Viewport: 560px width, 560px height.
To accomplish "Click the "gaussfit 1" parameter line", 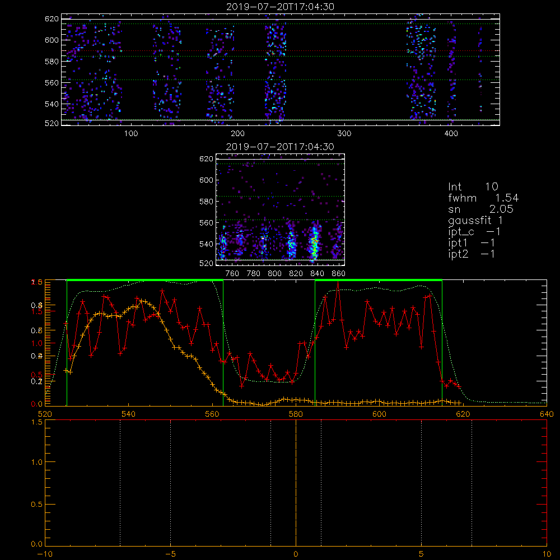I will (475, 221).
